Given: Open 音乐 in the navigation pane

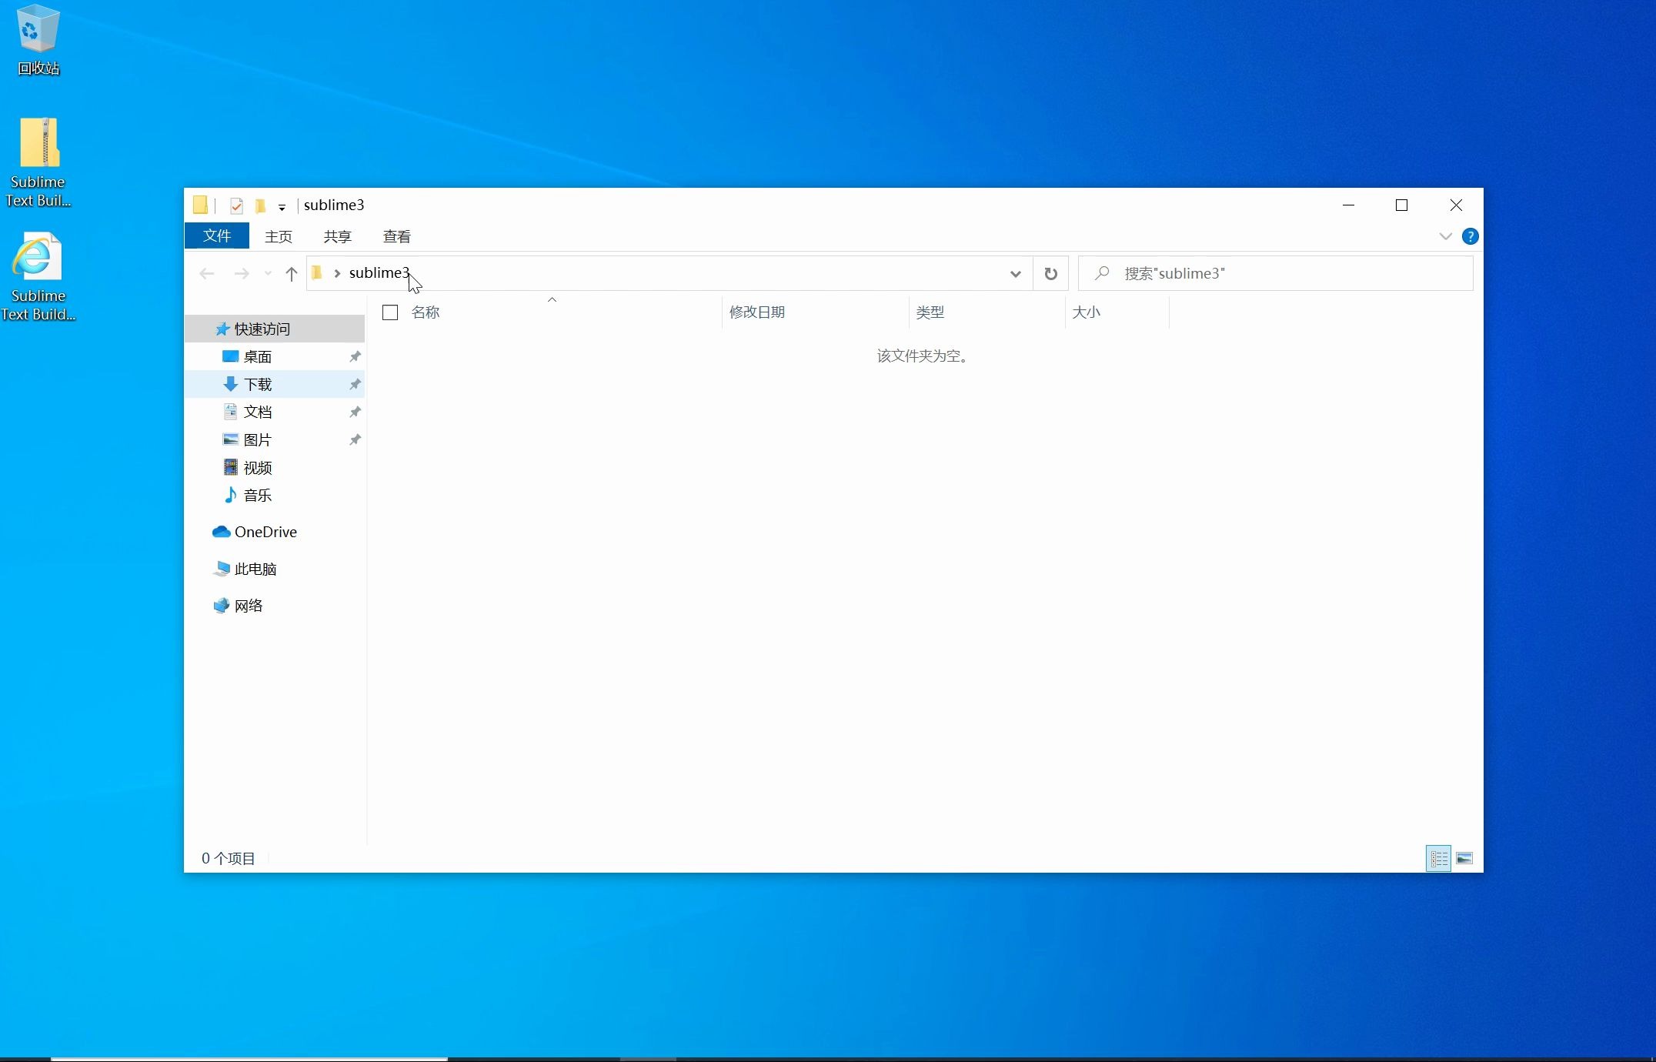Looking at the screenshot, I should [275, 495].
